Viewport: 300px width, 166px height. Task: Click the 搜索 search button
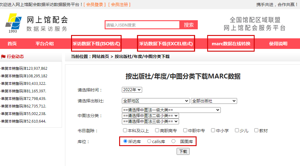click(x=189, y=25)
